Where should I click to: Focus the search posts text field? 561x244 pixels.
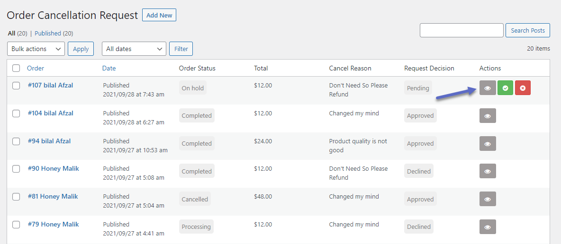coord(461,30)
